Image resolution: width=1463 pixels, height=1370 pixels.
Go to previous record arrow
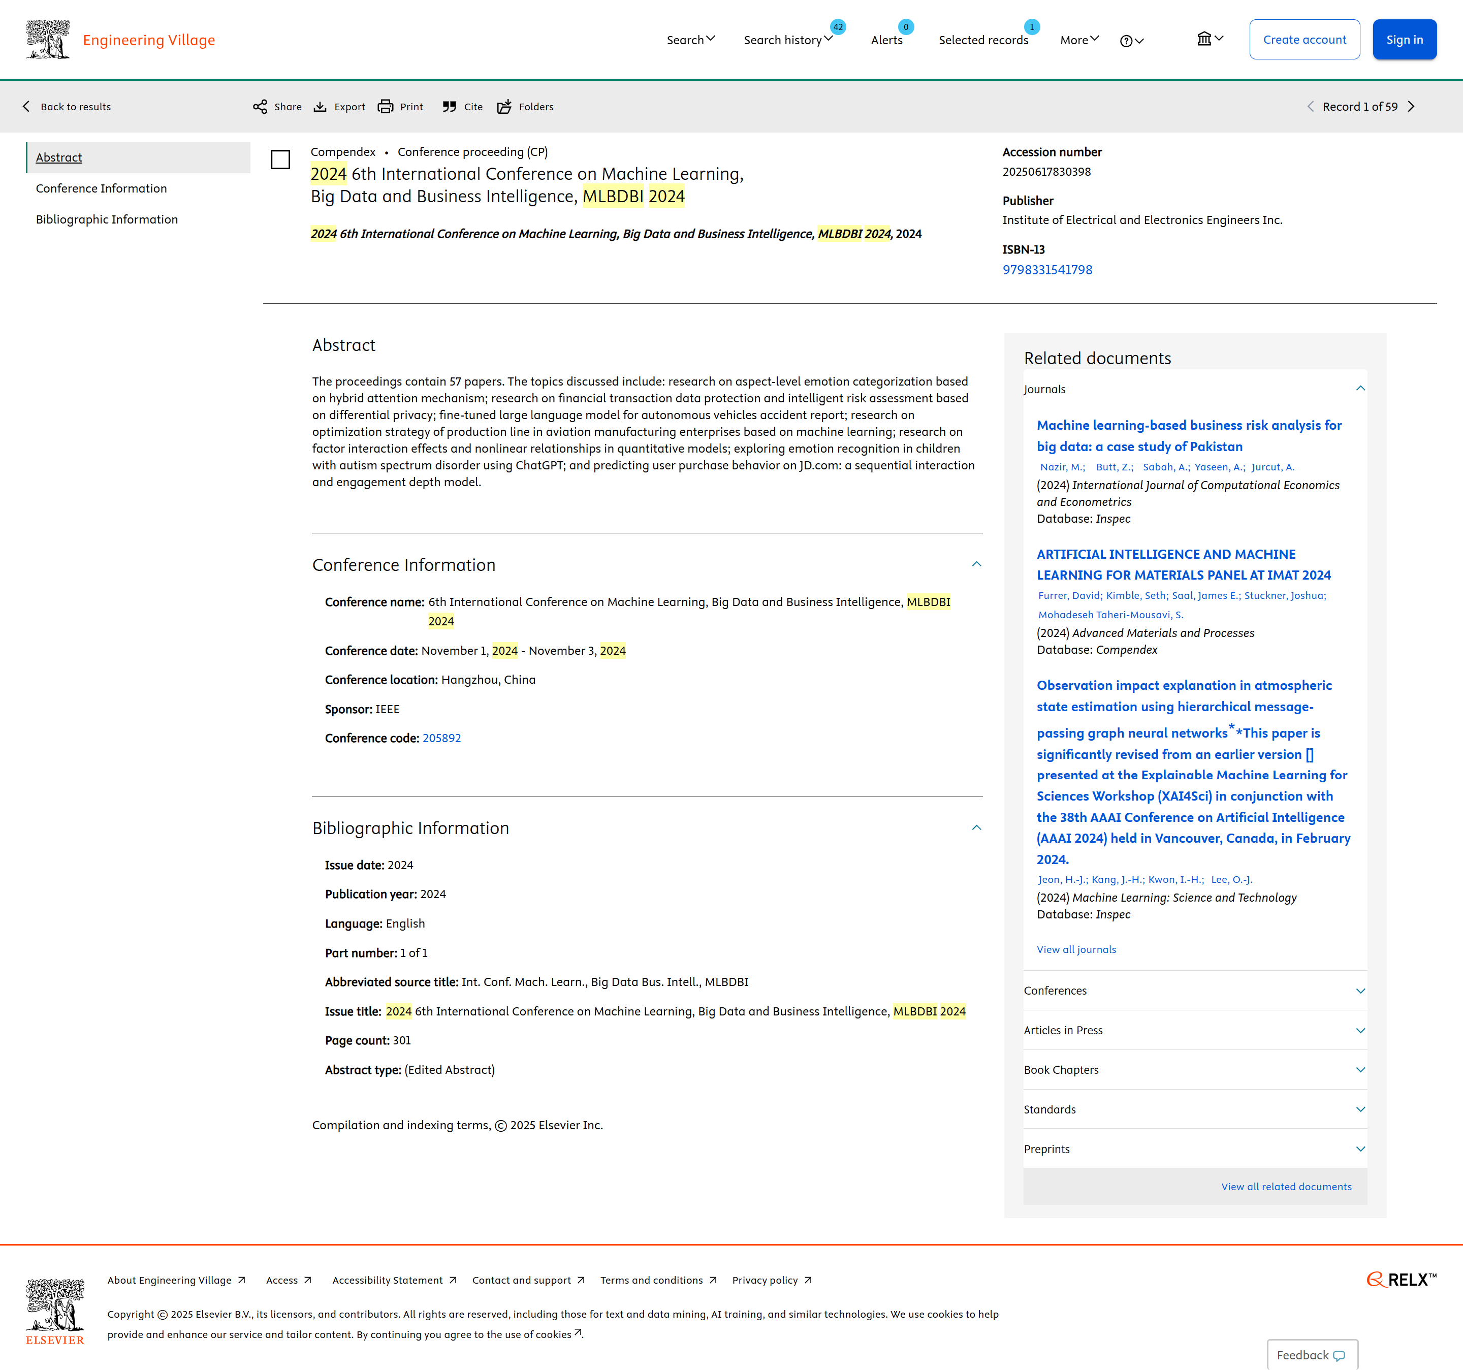[x=1310, y=107]
